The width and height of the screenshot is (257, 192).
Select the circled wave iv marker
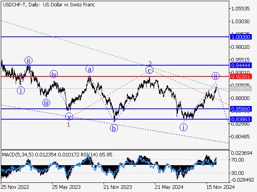point(54,74)
